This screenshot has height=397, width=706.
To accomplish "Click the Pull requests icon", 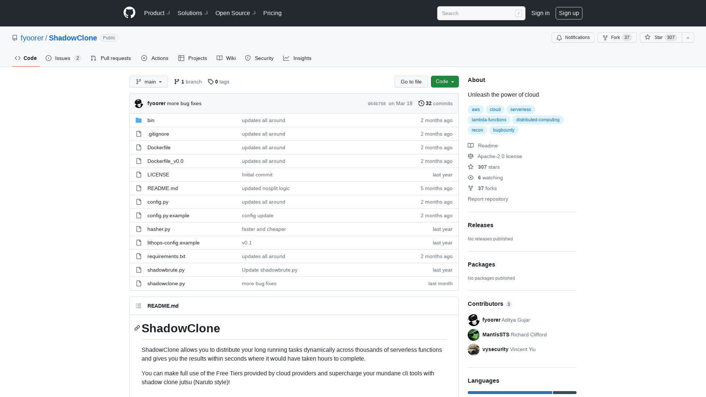I will click(x=93, y=58).
